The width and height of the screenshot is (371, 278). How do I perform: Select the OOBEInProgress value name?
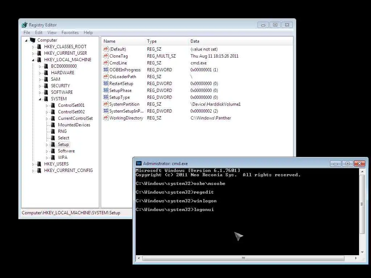pos(125,70)
